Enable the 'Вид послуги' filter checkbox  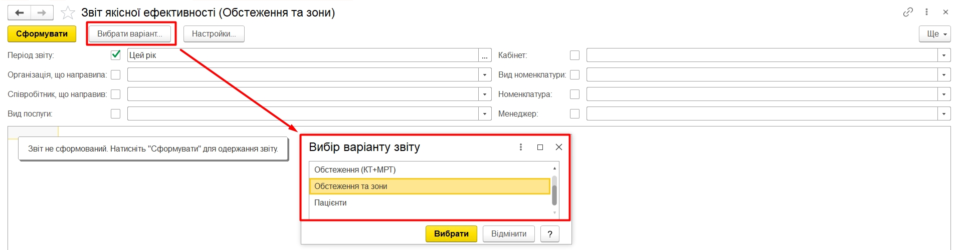tap(116, 113)
